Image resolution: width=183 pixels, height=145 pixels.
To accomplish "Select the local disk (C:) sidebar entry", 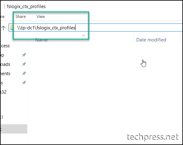I will pos(2,117).
